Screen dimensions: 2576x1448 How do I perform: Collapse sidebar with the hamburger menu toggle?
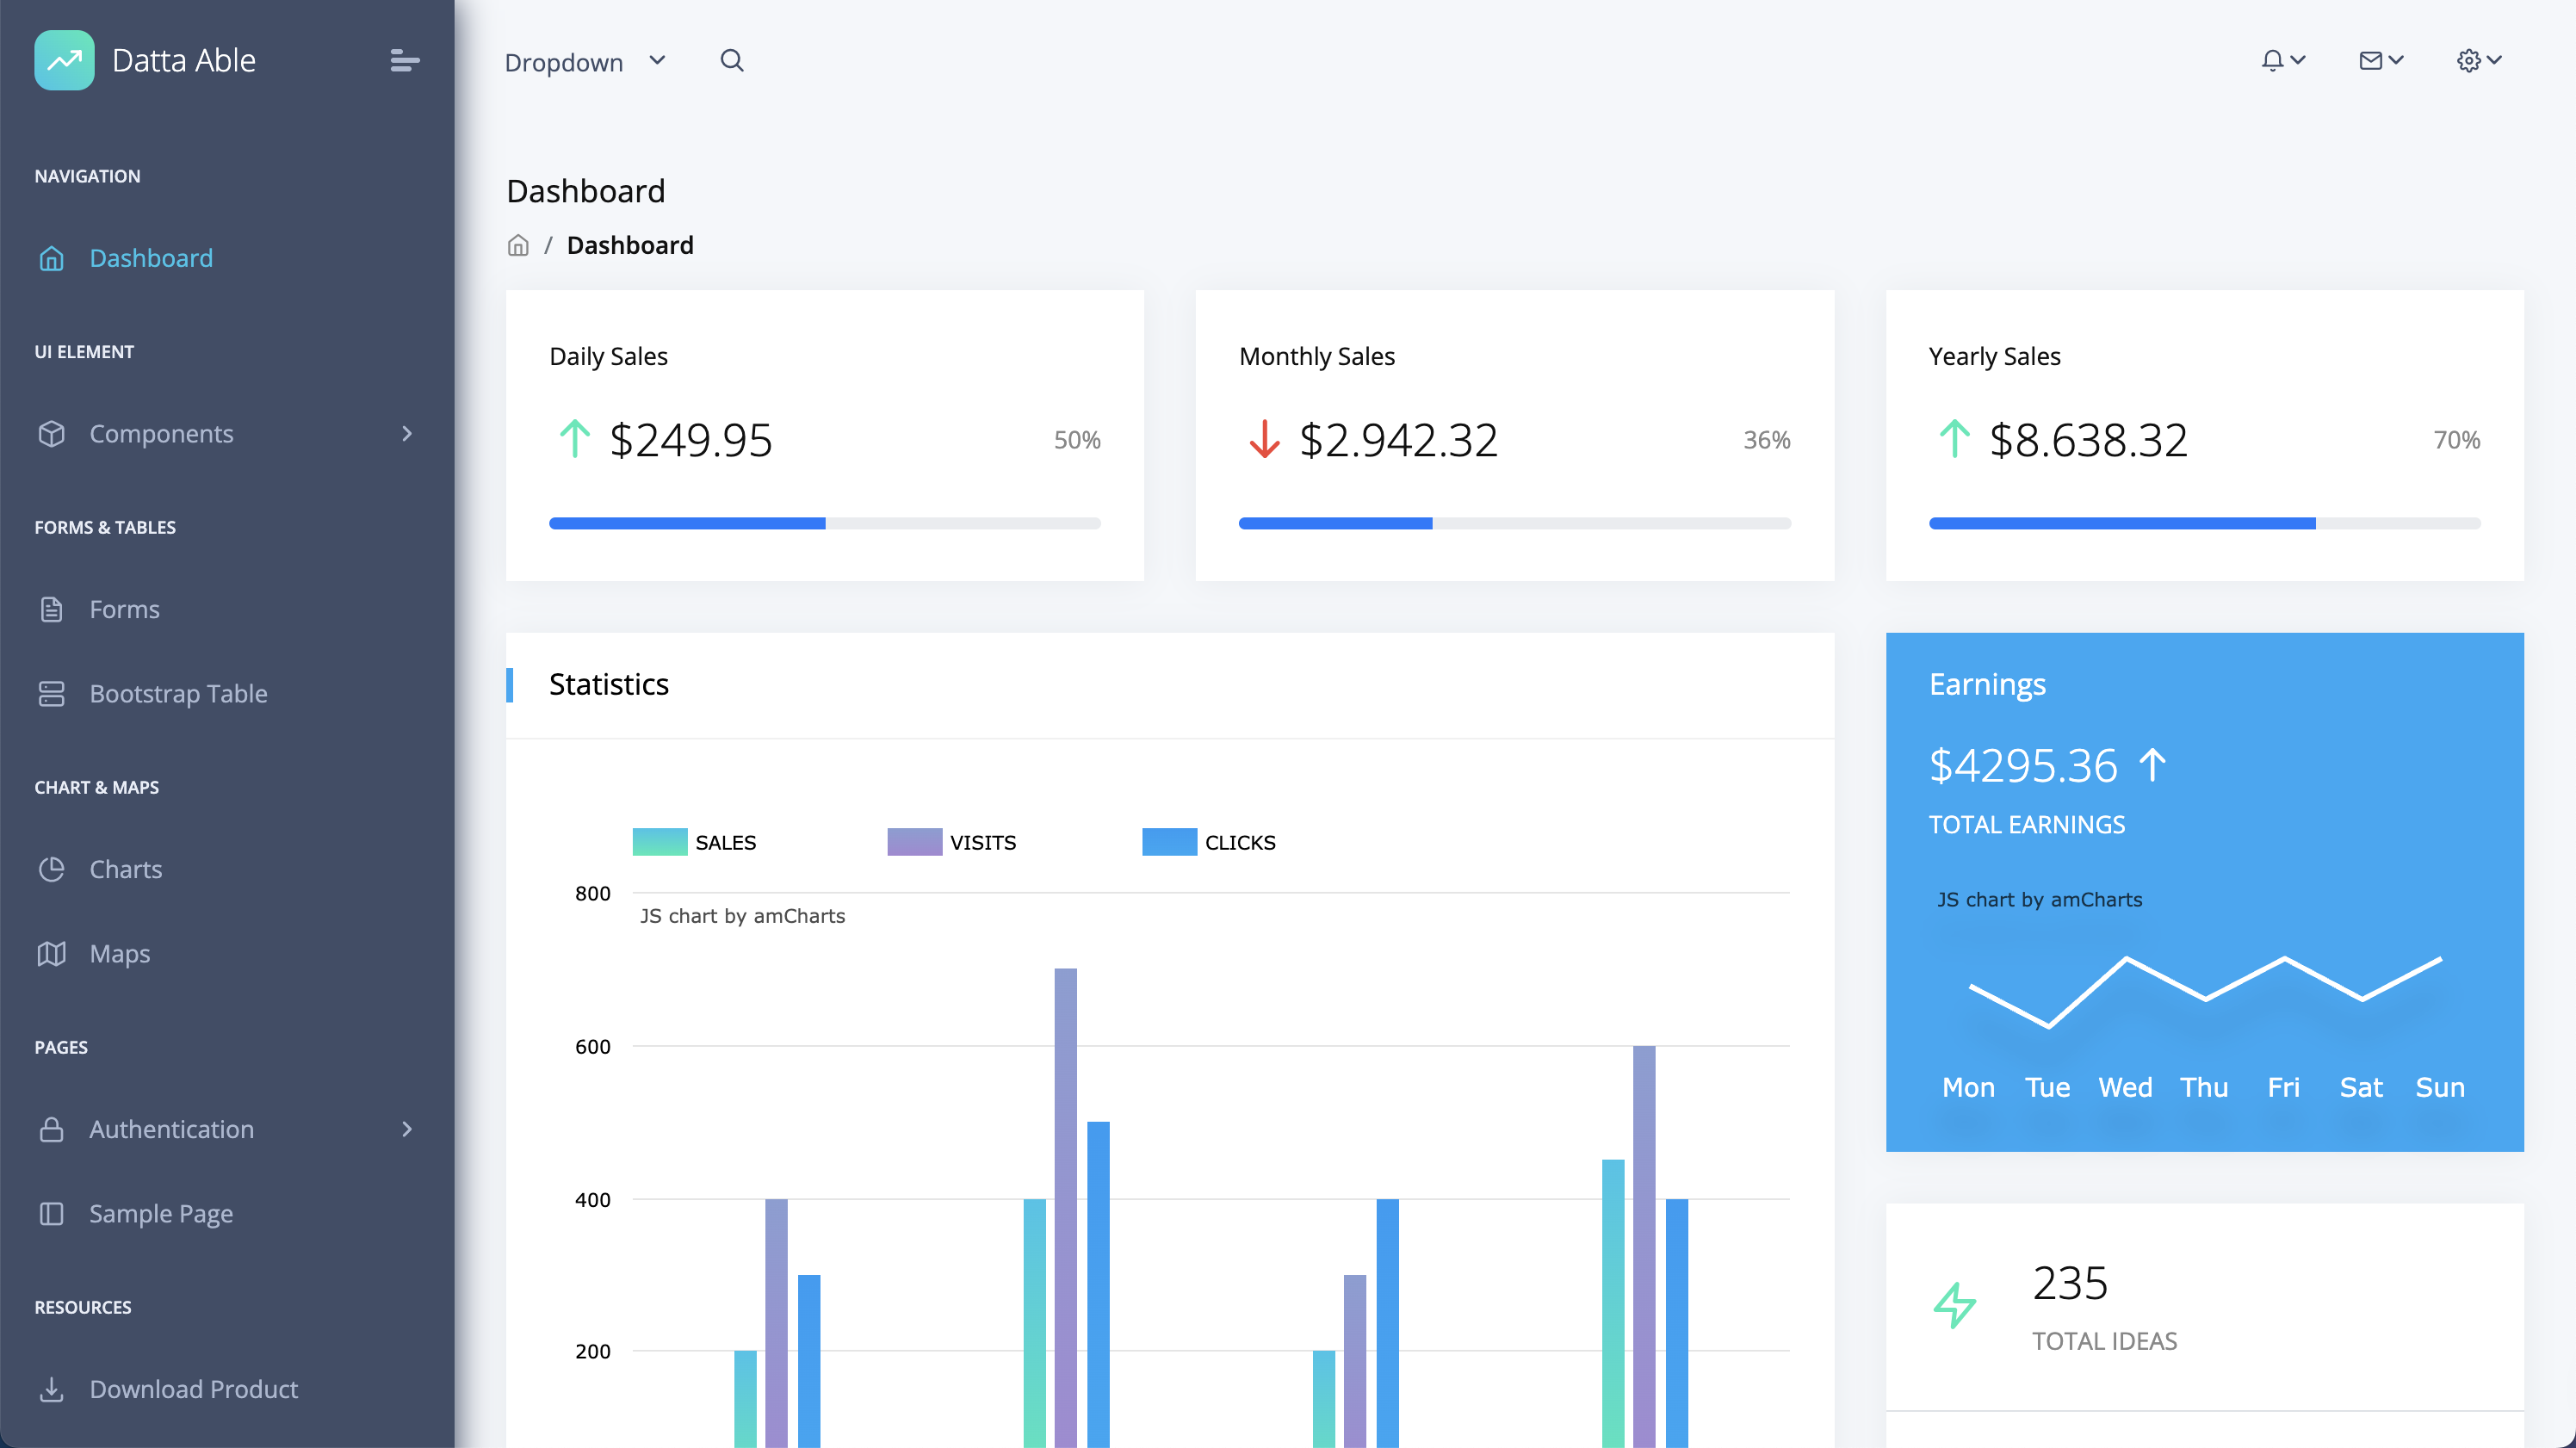pyautogui.click(x=404, y=61)
